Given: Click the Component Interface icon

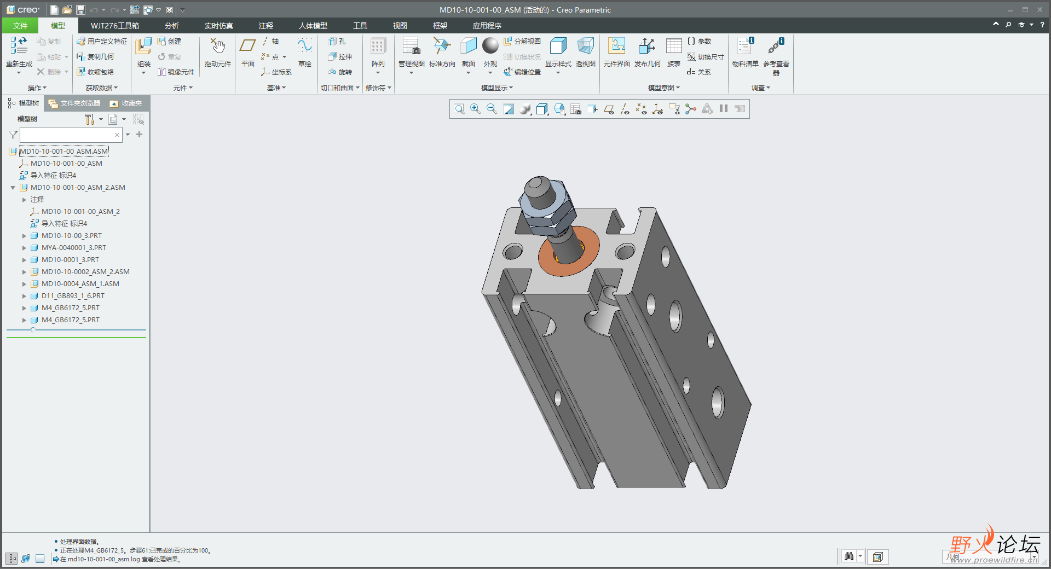Looking at the screenshot, I should tap(616, 46).
